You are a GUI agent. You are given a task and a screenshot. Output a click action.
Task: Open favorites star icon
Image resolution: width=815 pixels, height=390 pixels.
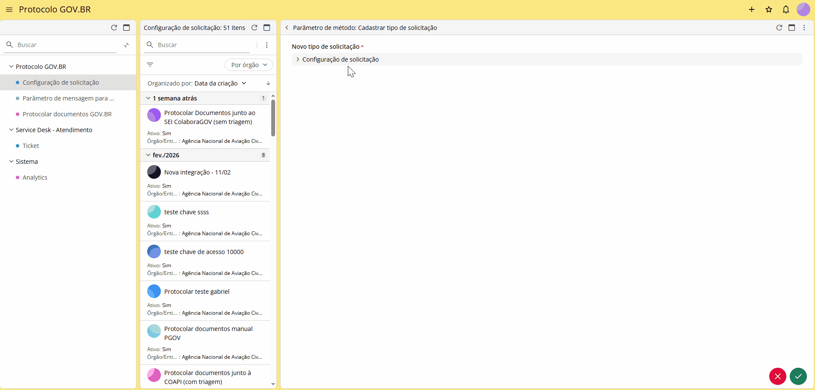click(769, 9)
